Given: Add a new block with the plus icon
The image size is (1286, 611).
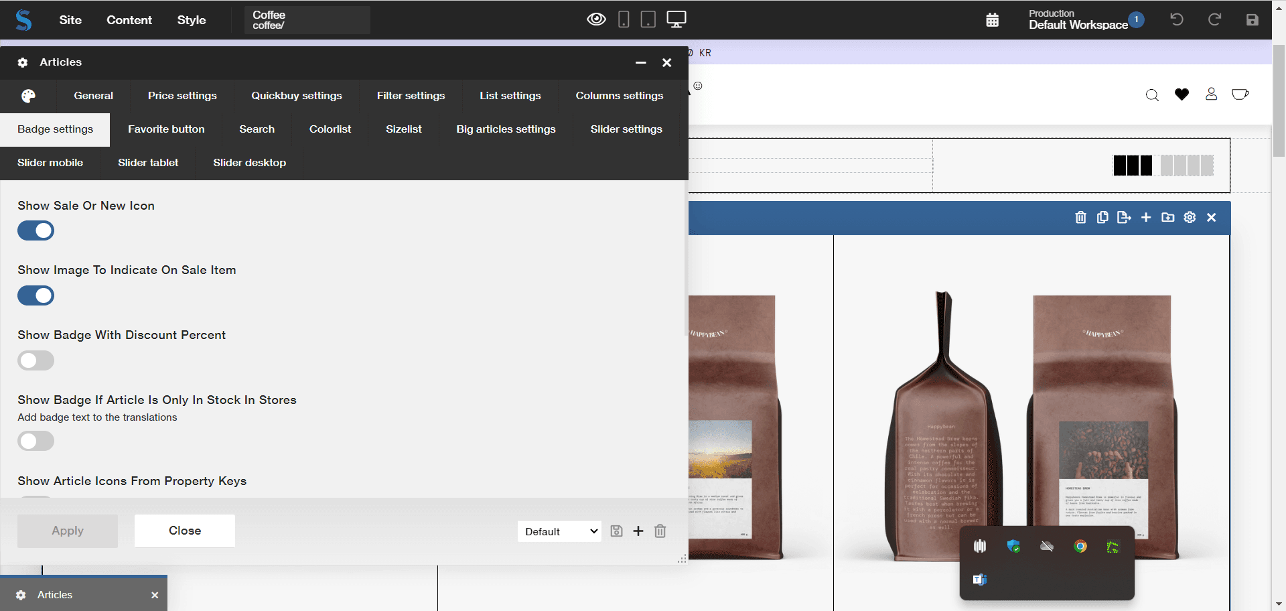Looking at the screenshot, I should pos(1146,217).
